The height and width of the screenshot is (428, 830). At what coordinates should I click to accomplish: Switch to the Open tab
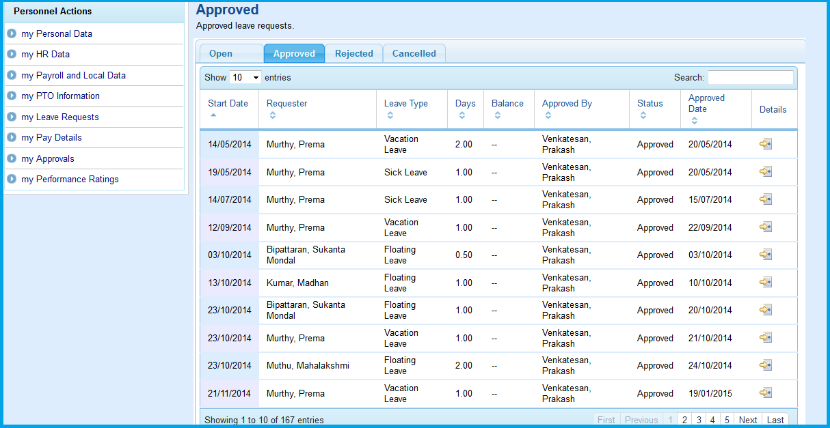pos(221,54)
